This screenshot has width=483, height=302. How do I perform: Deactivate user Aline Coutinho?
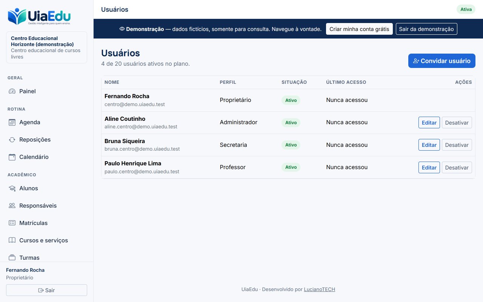[x=457, y=123]
